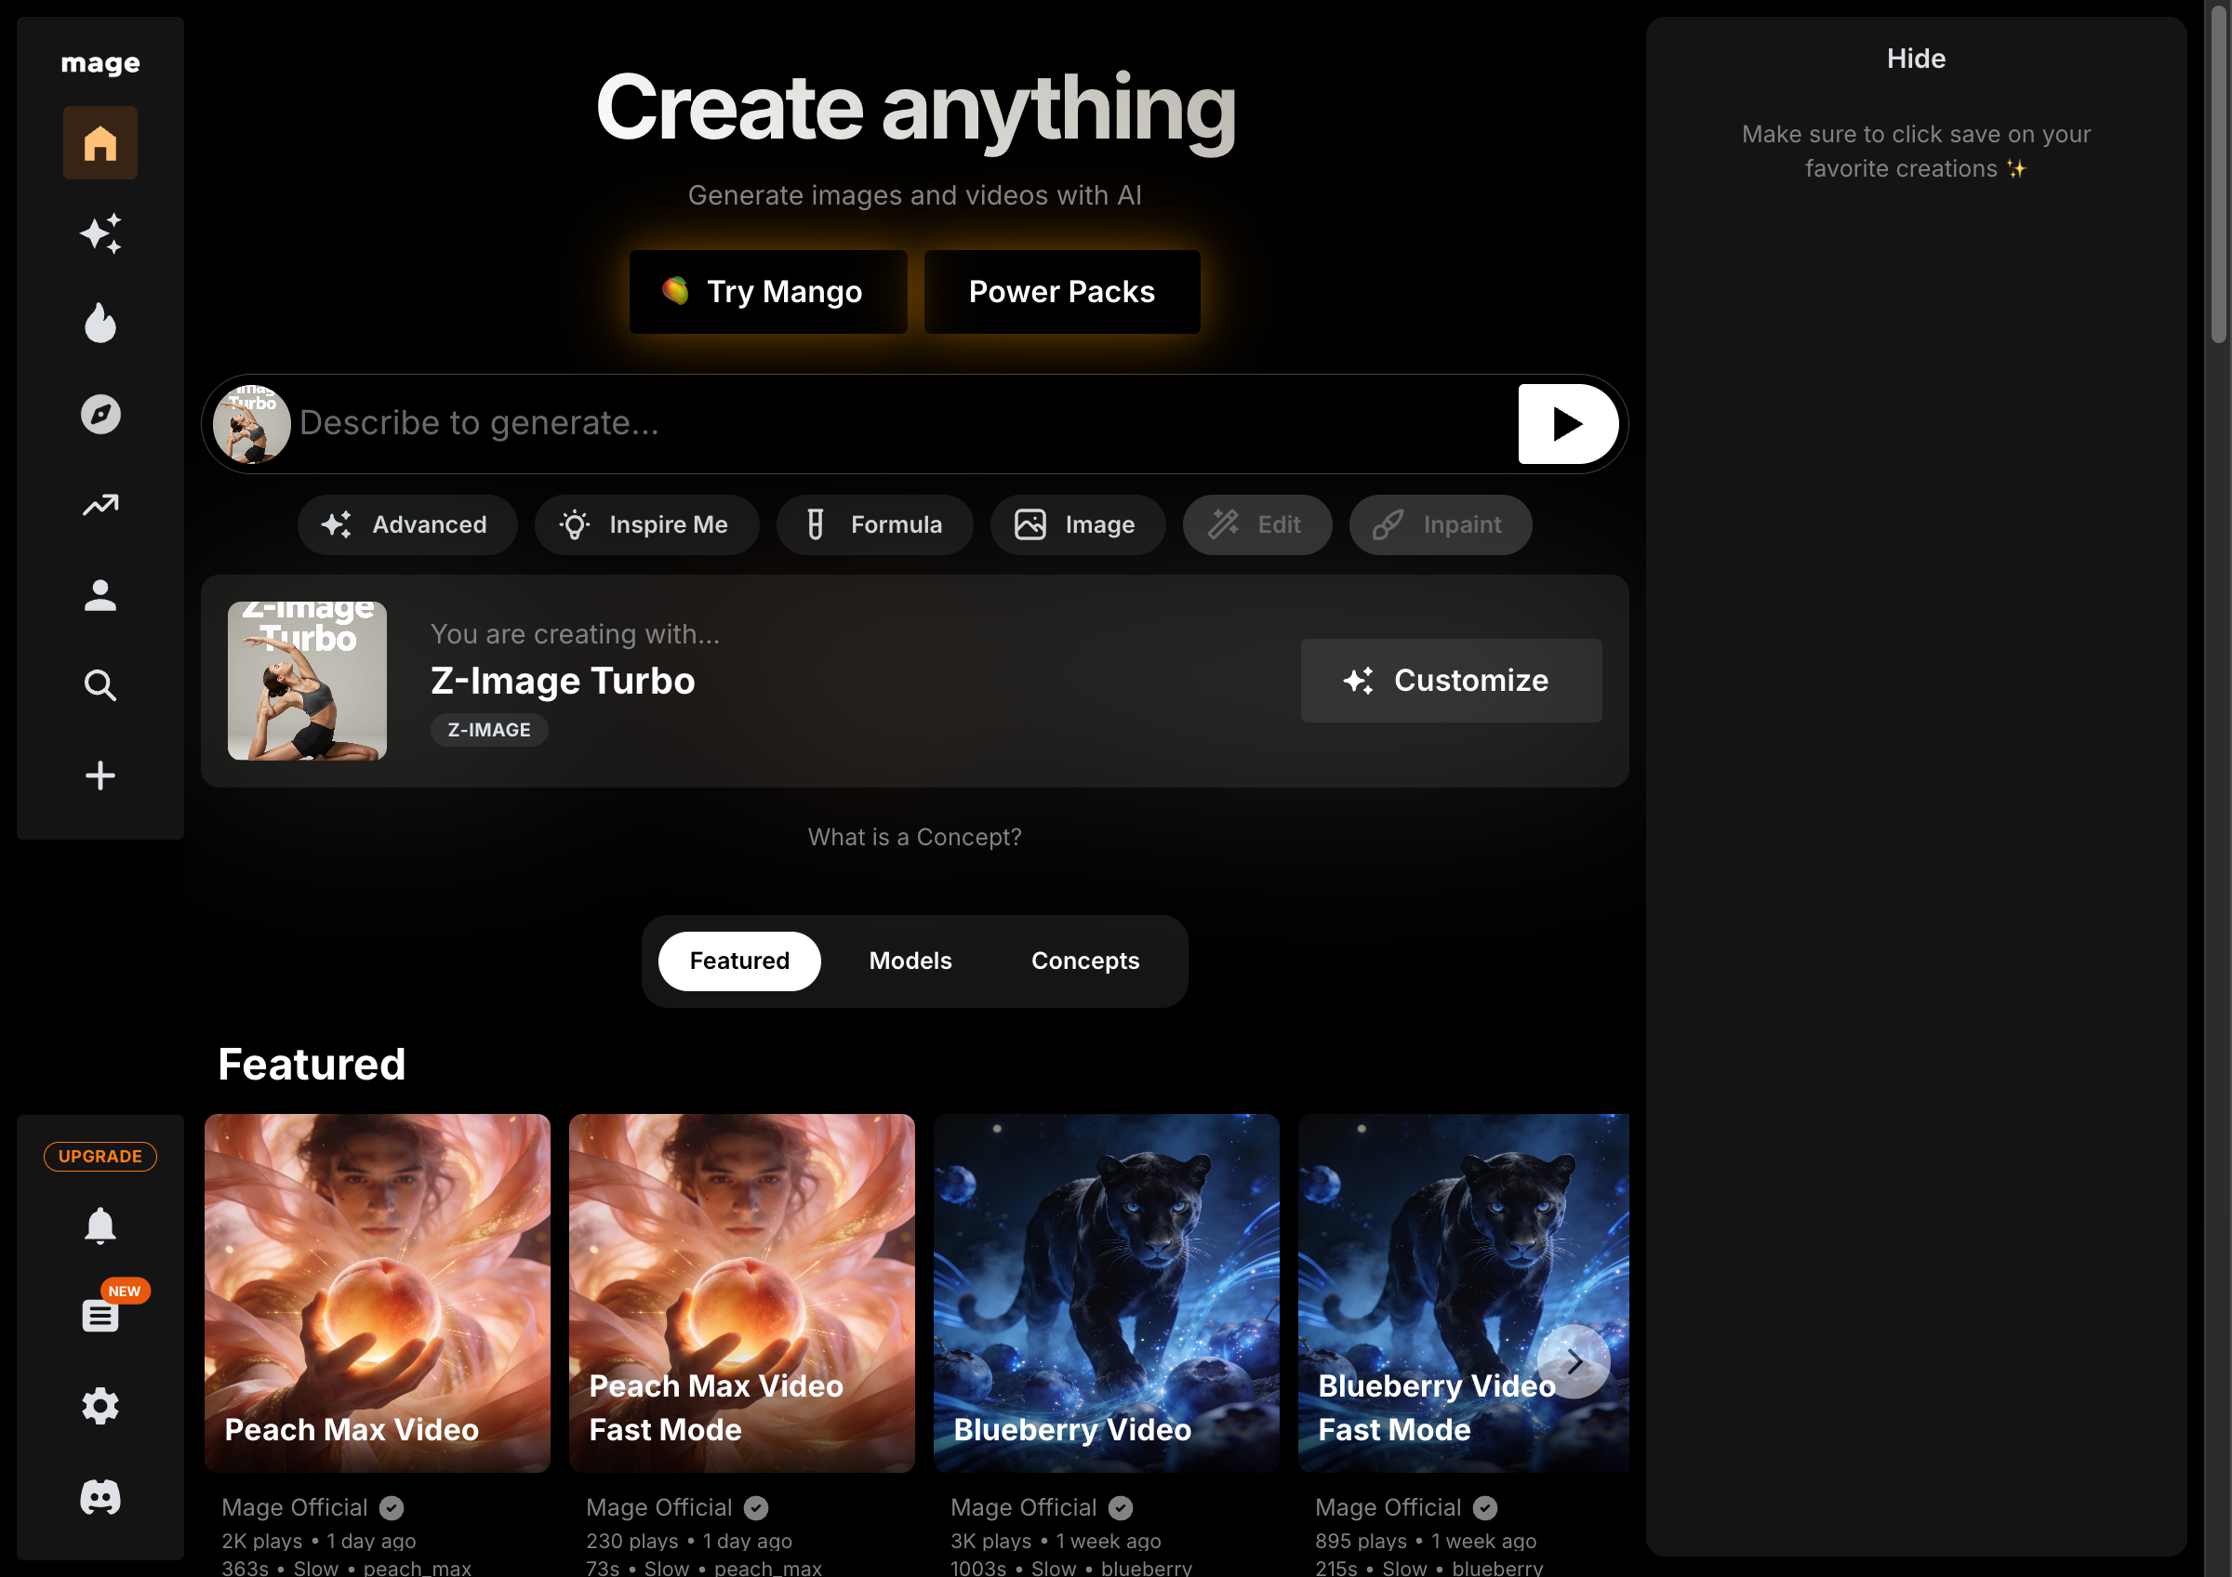
Task: View trending creations via the flame icon
Action: (100, 324)
